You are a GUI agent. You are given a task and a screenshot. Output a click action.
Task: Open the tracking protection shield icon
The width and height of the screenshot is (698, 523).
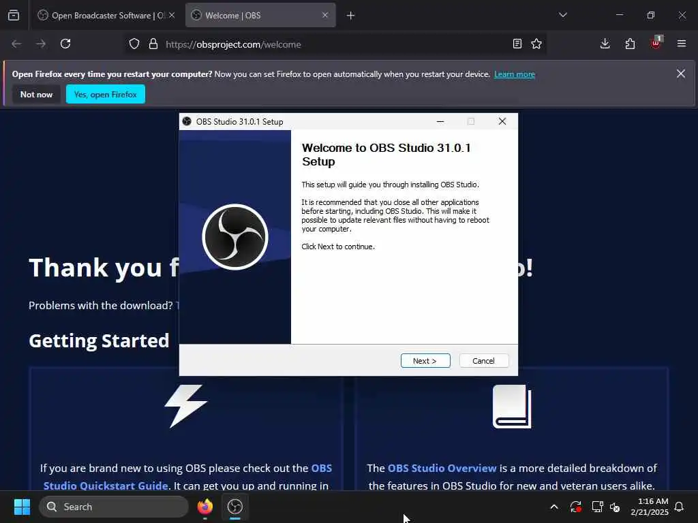(134, 44)
